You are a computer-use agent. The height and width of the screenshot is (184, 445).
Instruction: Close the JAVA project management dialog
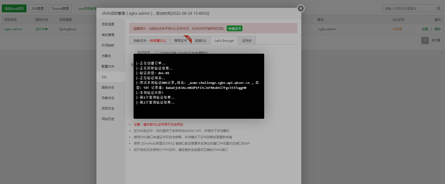coord(301,8)
